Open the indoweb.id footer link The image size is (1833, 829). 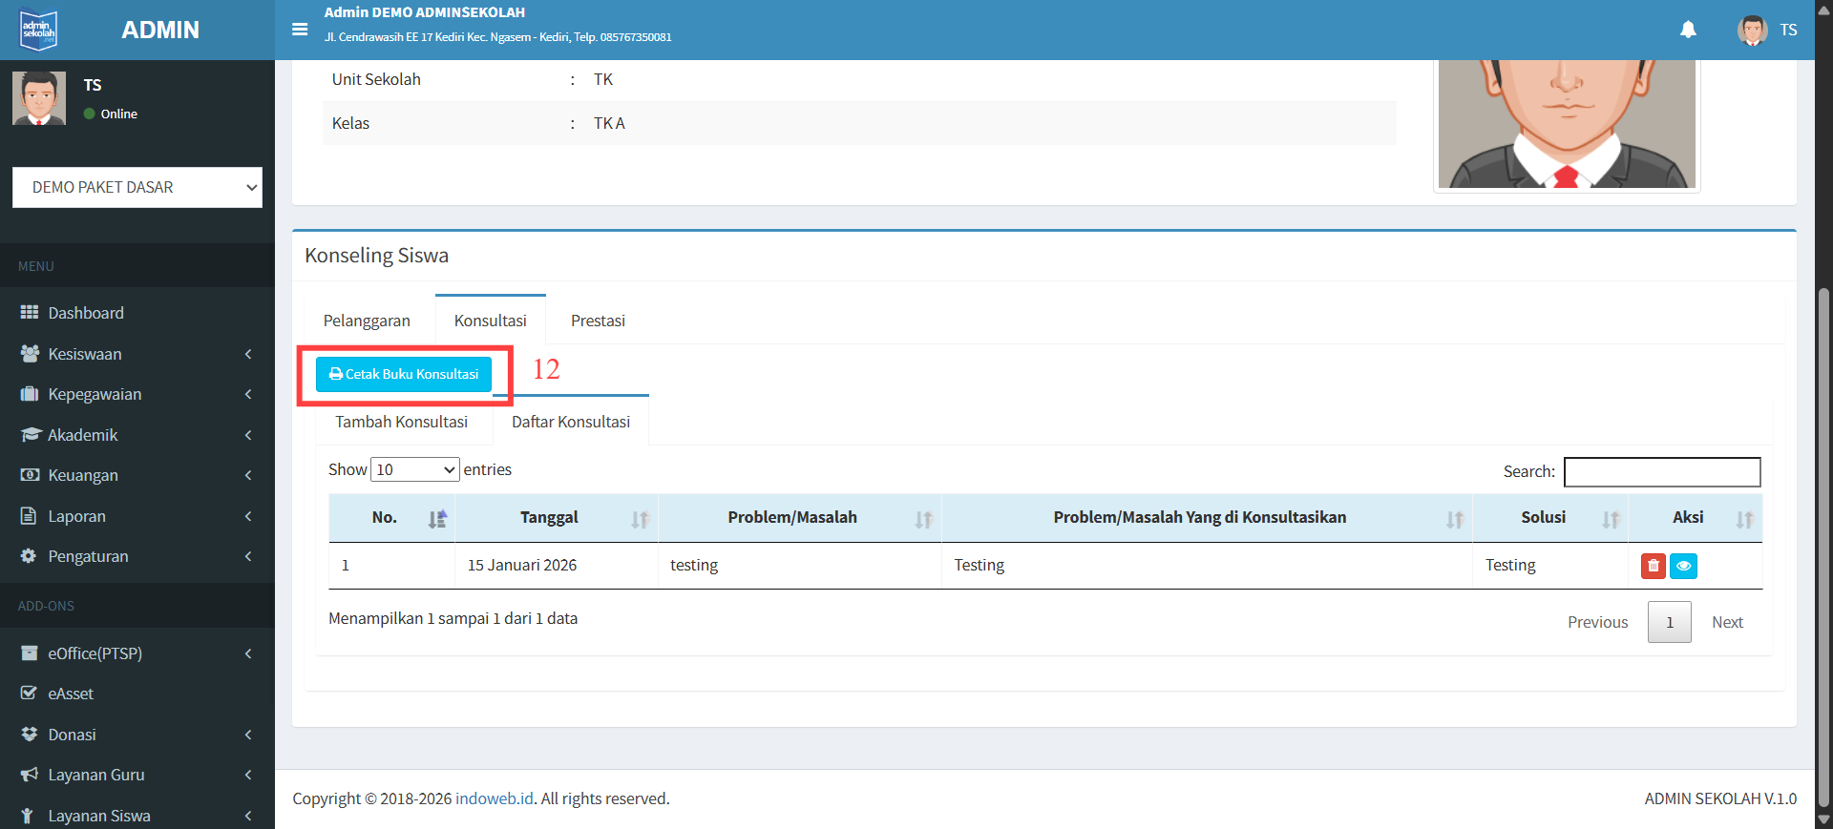pos(494,798)
